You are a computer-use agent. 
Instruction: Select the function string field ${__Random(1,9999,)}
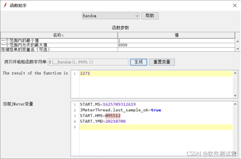tap(88, 62)
